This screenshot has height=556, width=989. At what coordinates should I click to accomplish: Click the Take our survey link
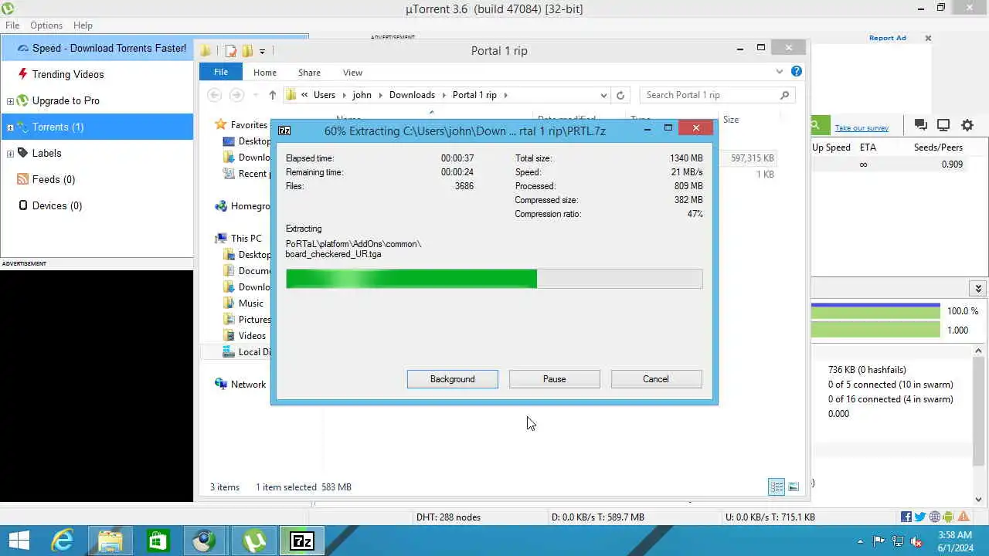coord(862,128)
